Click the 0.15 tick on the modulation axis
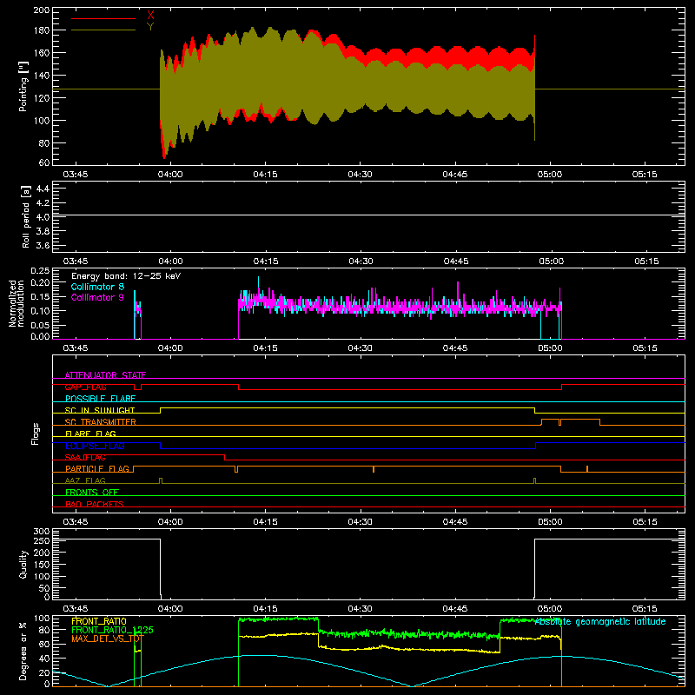 (40, 296)
